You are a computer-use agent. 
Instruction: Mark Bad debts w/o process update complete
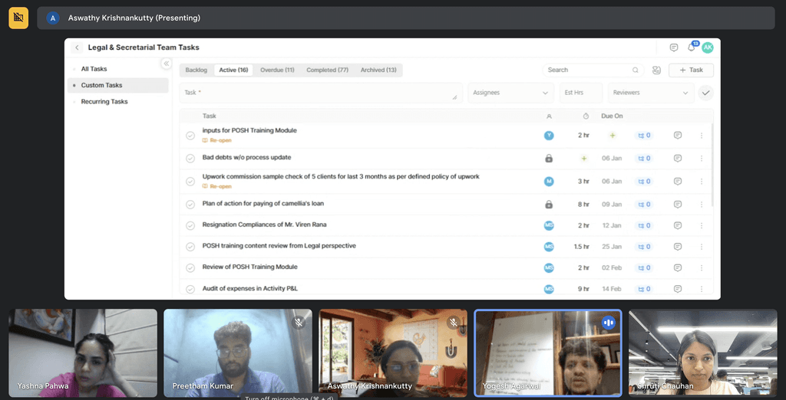pos(190,158)
